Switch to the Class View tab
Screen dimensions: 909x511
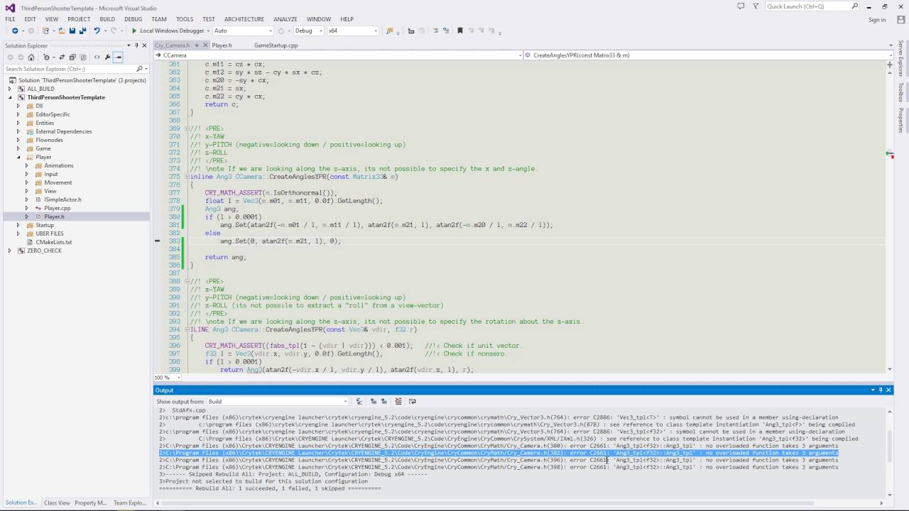[56, 502]
